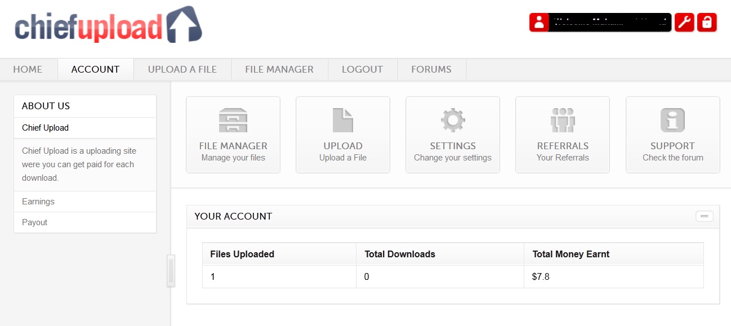
Task: Select the ACCOUNT tab
Action: (x=96, y=69)
